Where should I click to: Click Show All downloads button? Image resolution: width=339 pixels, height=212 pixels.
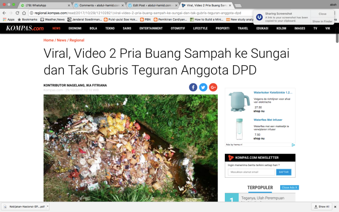pyautogui.click(x=322, y=207)
